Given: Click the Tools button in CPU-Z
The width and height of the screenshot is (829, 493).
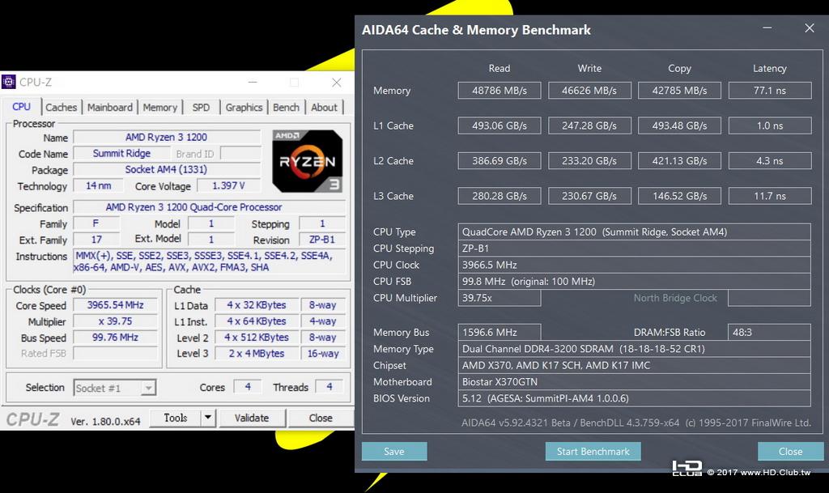Looking at the screenshot, I should pyautogui.click(x=176, y=418).
